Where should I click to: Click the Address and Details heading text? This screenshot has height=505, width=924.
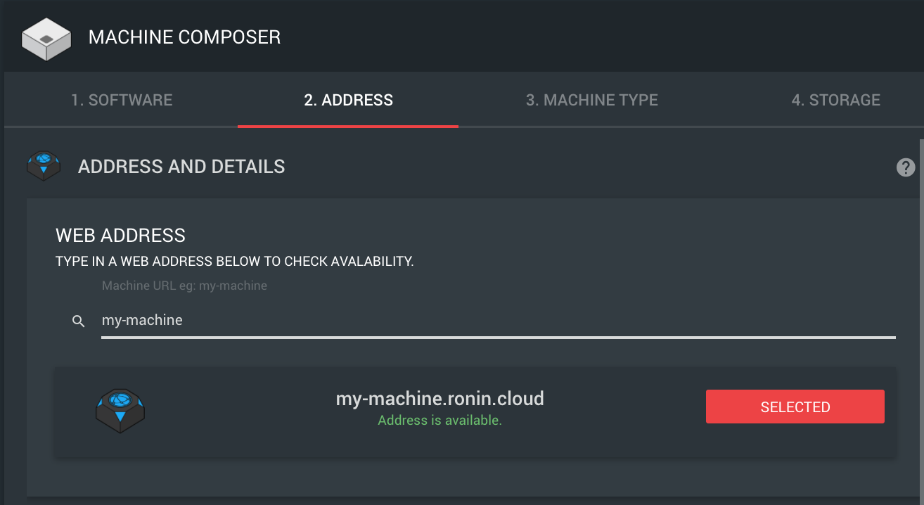(181, 167)
